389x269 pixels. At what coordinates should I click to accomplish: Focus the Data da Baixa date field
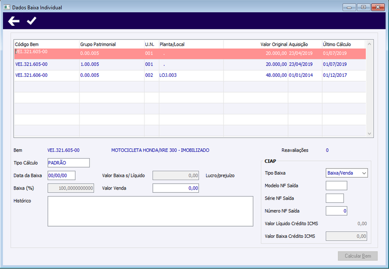(61, 176)
